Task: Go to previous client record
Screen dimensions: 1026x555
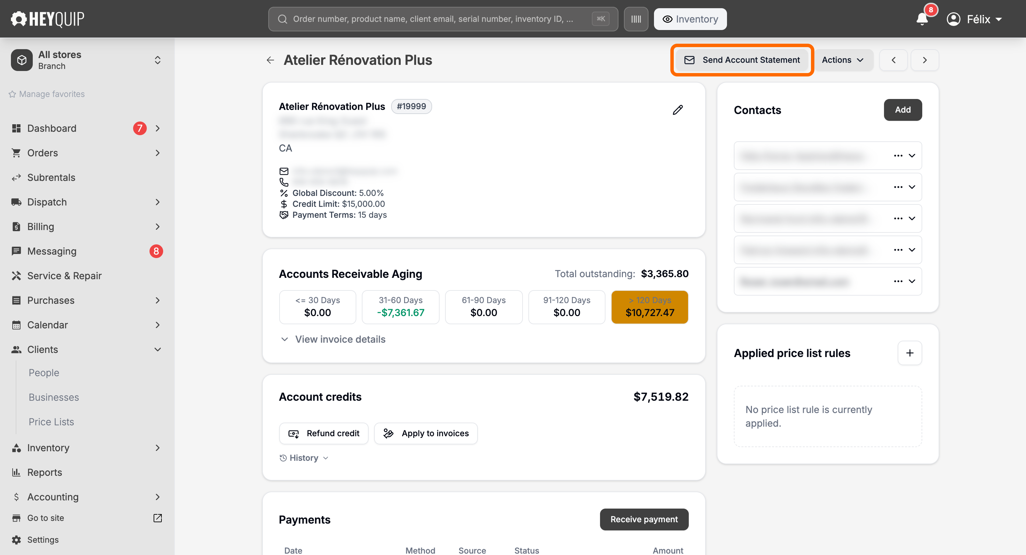Action: [x=893, y=60]
